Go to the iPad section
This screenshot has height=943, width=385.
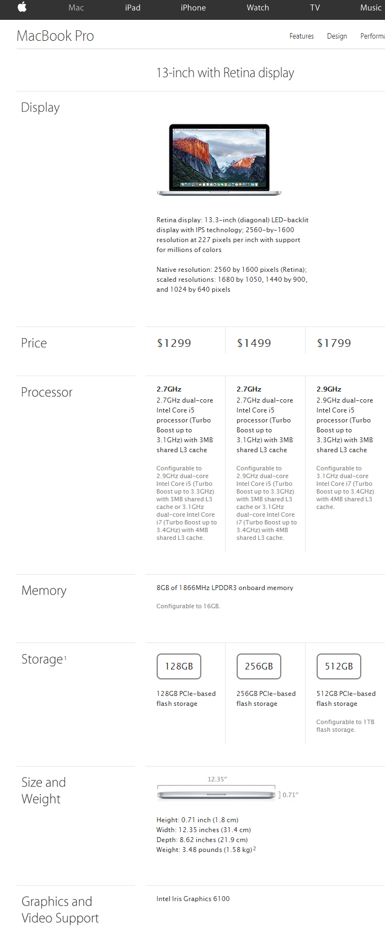(133, 8)
